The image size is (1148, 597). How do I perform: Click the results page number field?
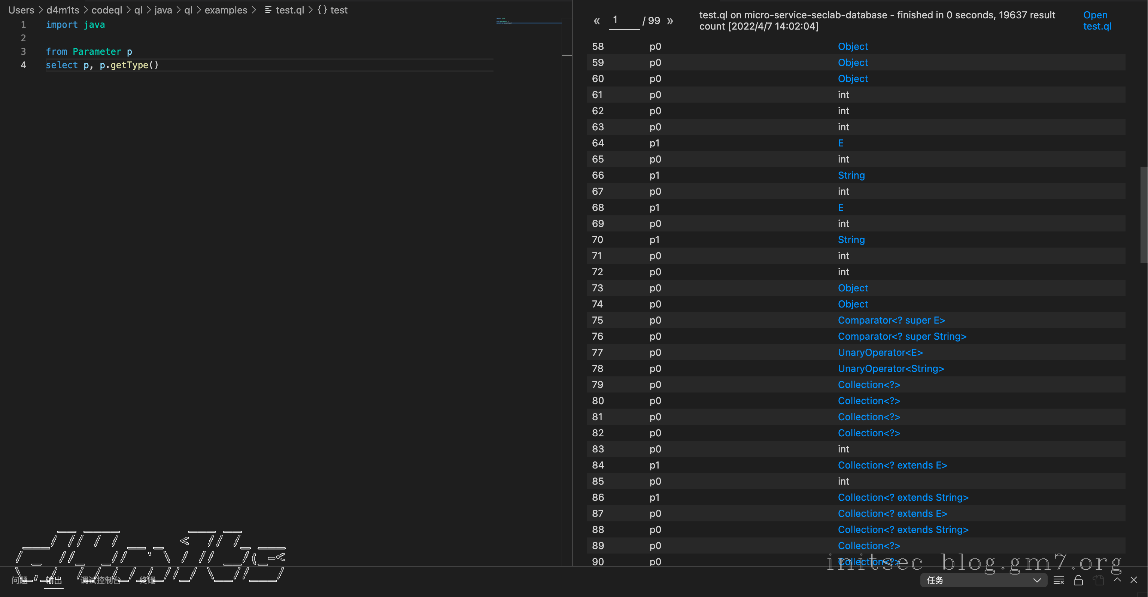624,20
